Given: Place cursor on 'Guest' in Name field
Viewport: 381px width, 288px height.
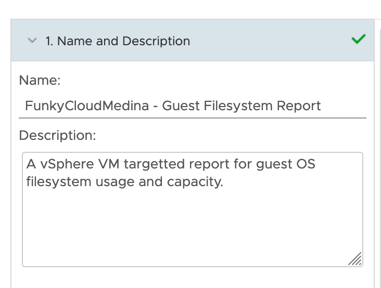Looking at the screenshot, I should [x=181, y=106].
